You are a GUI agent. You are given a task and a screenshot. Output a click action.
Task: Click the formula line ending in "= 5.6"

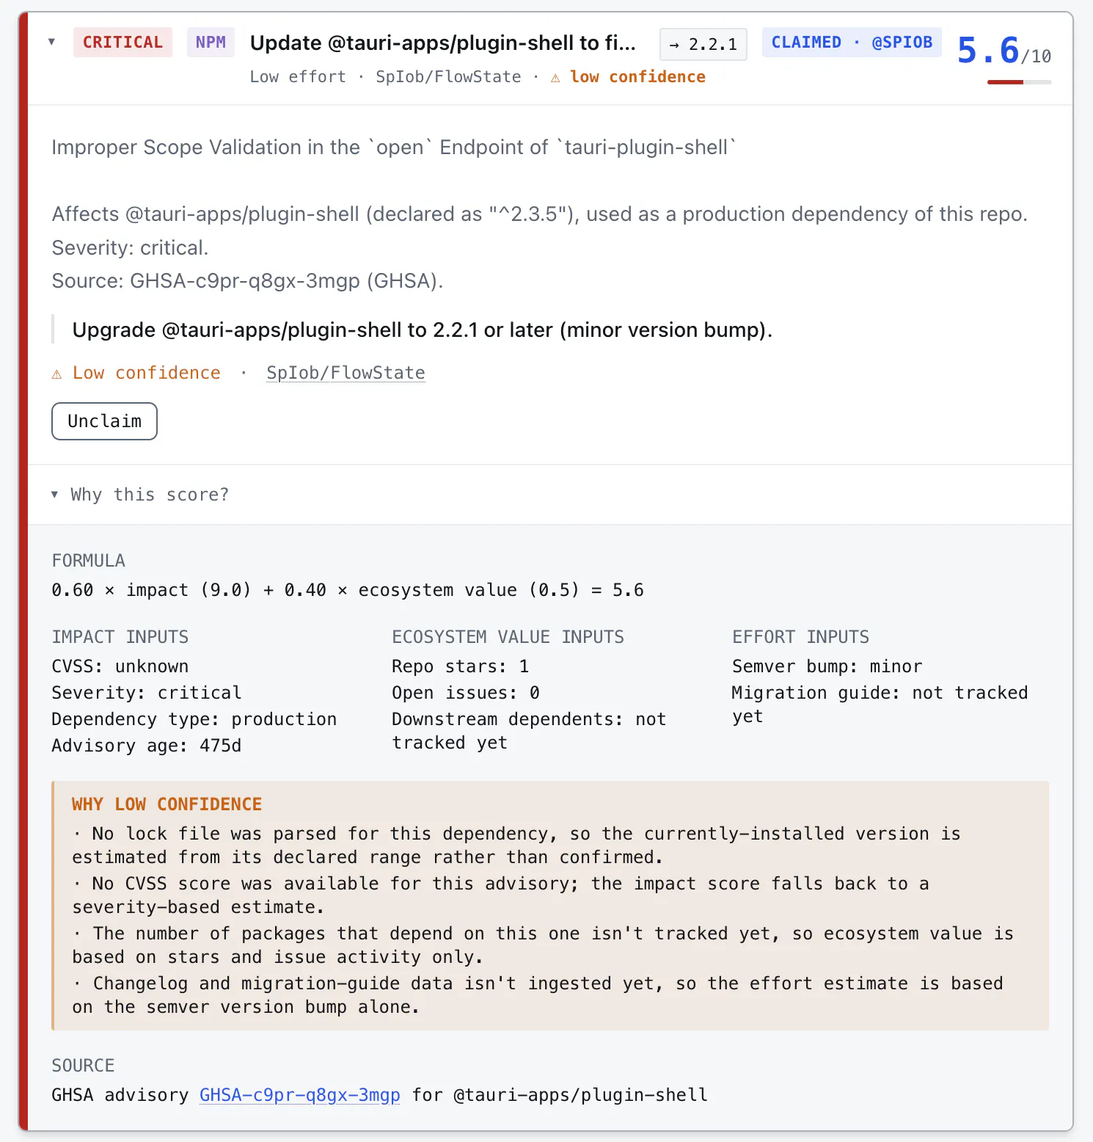pos(348,590)
